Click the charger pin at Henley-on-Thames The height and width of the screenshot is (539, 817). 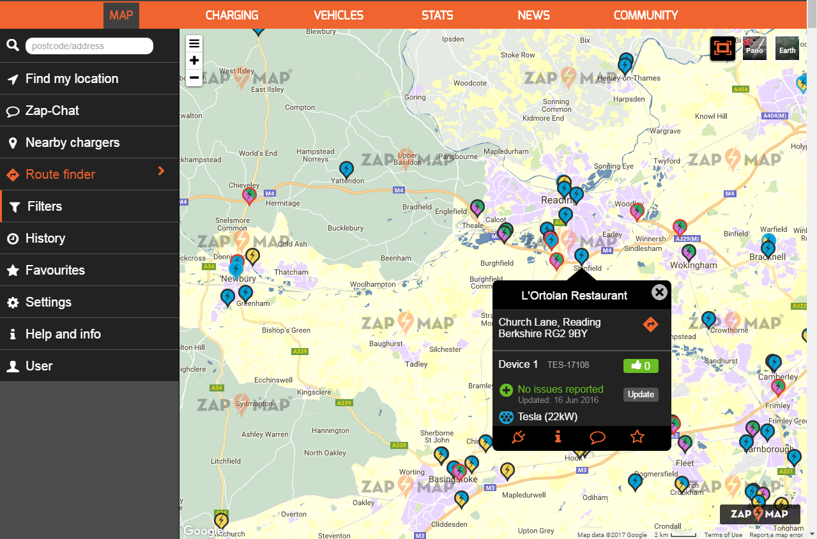pyautogui.click(x=625, y=65)
